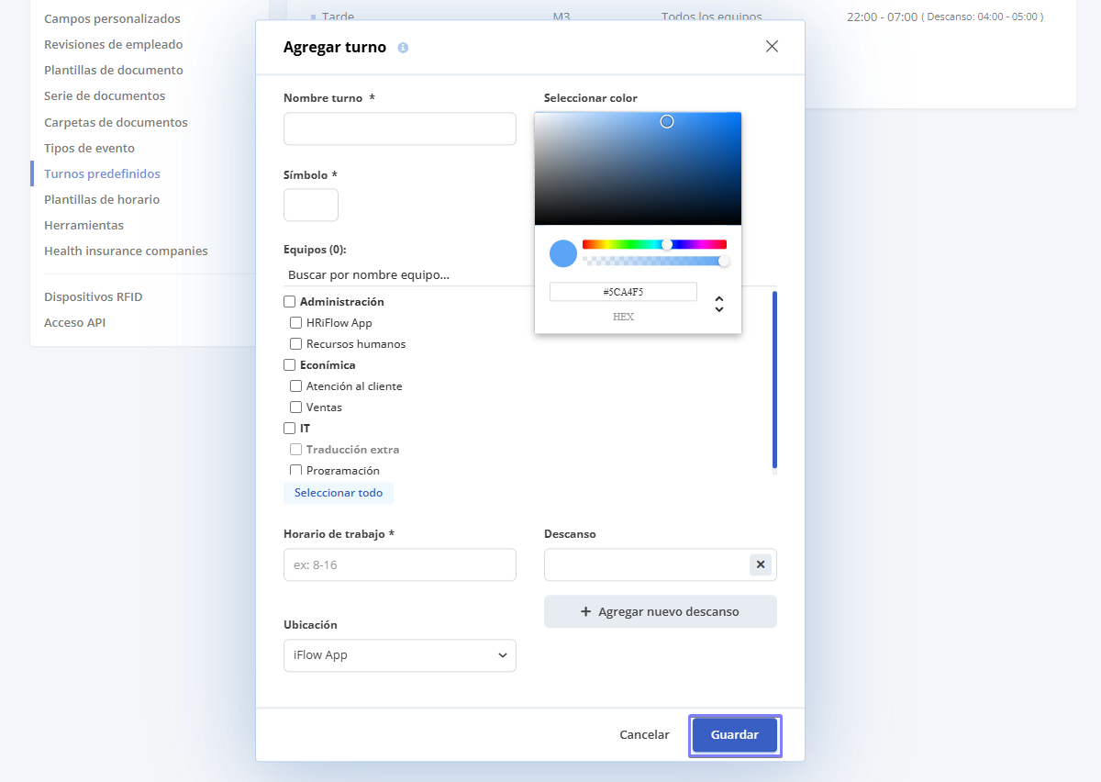Click the opacity alpha slider
The image size is (1101, 782).
654,261
